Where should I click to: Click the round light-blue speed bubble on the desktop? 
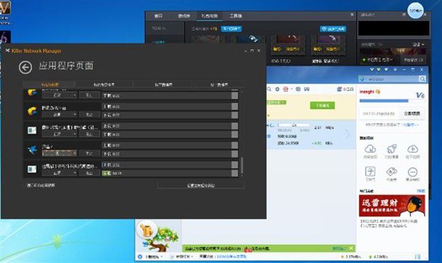tap(415, 11)
